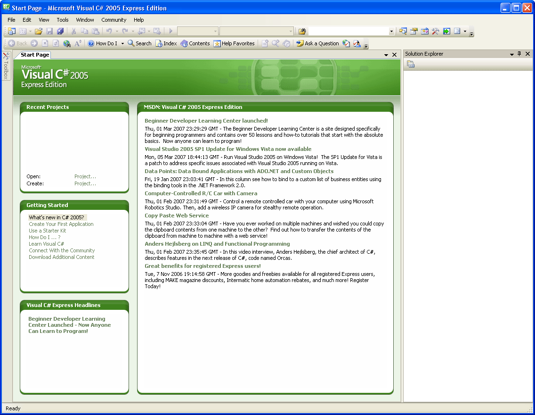Click the Properties icon in Solution Explorer
Screen dimensions: 535x415
point(411,64)
